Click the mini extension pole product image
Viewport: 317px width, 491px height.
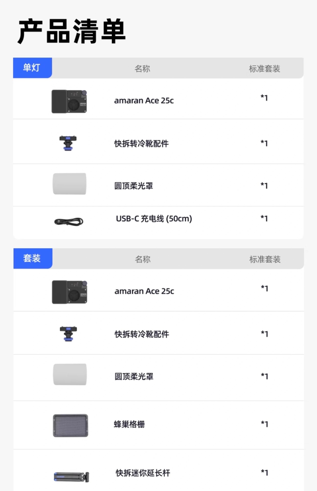coord(72,477)
